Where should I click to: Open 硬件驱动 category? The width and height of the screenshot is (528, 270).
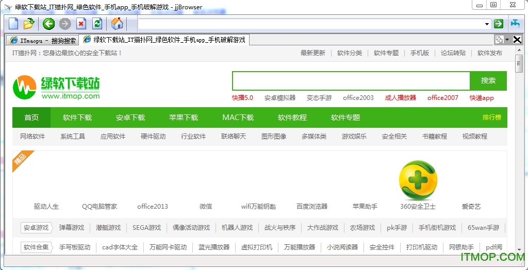tap(153, 137)
